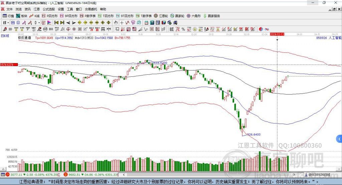Screen dimensions: 342x185
Task: Open the 帮助 menu
Action: pyautogui.click(x=103, y=9)
